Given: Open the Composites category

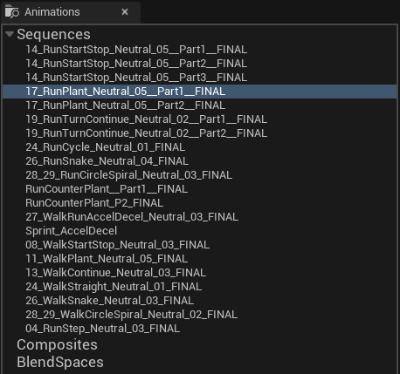Looking at the screenshot, I should click(57, 344).
